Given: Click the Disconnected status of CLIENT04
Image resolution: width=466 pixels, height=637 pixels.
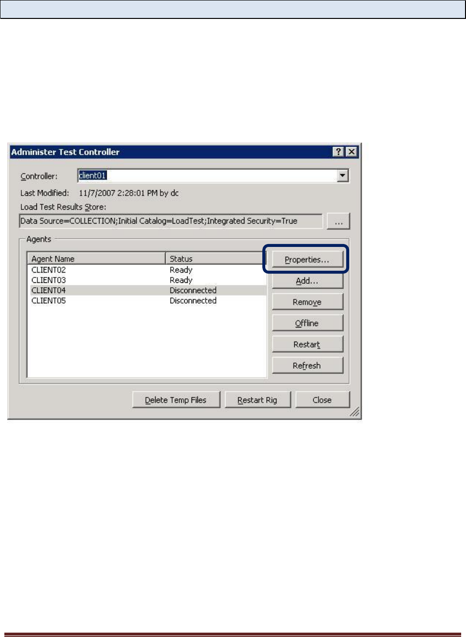Looking at the screenshot, I should click(x=193, y=290).
